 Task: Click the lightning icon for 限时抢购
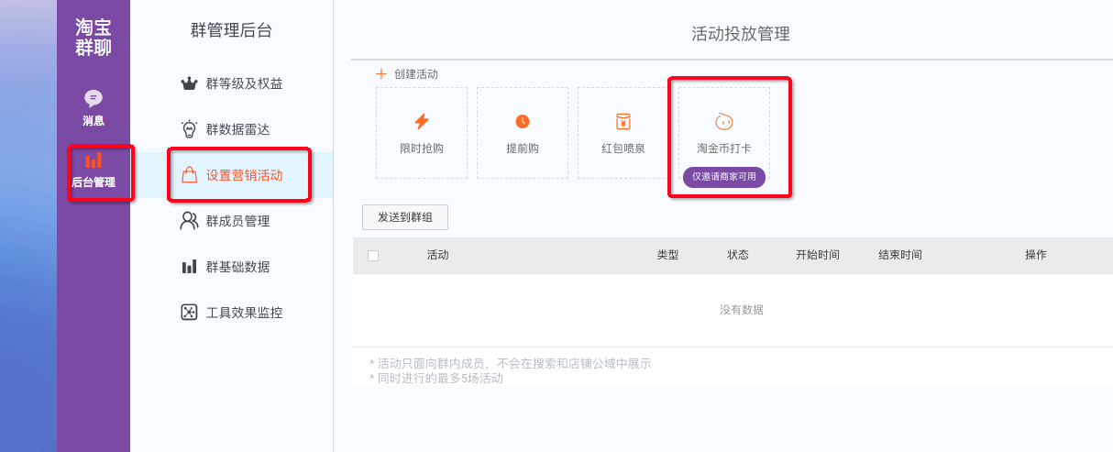click(422, 121)
